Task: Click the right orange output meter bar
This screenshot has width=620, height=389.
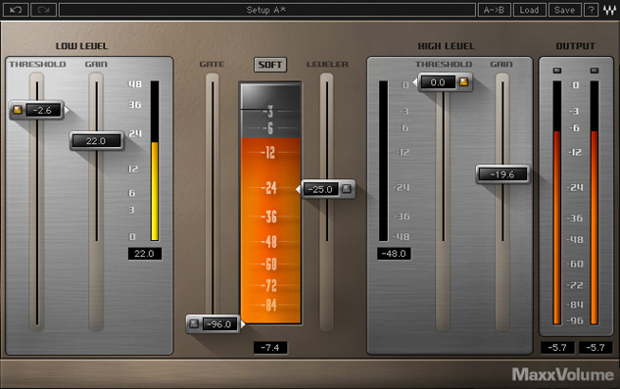Action: point(595,203)
